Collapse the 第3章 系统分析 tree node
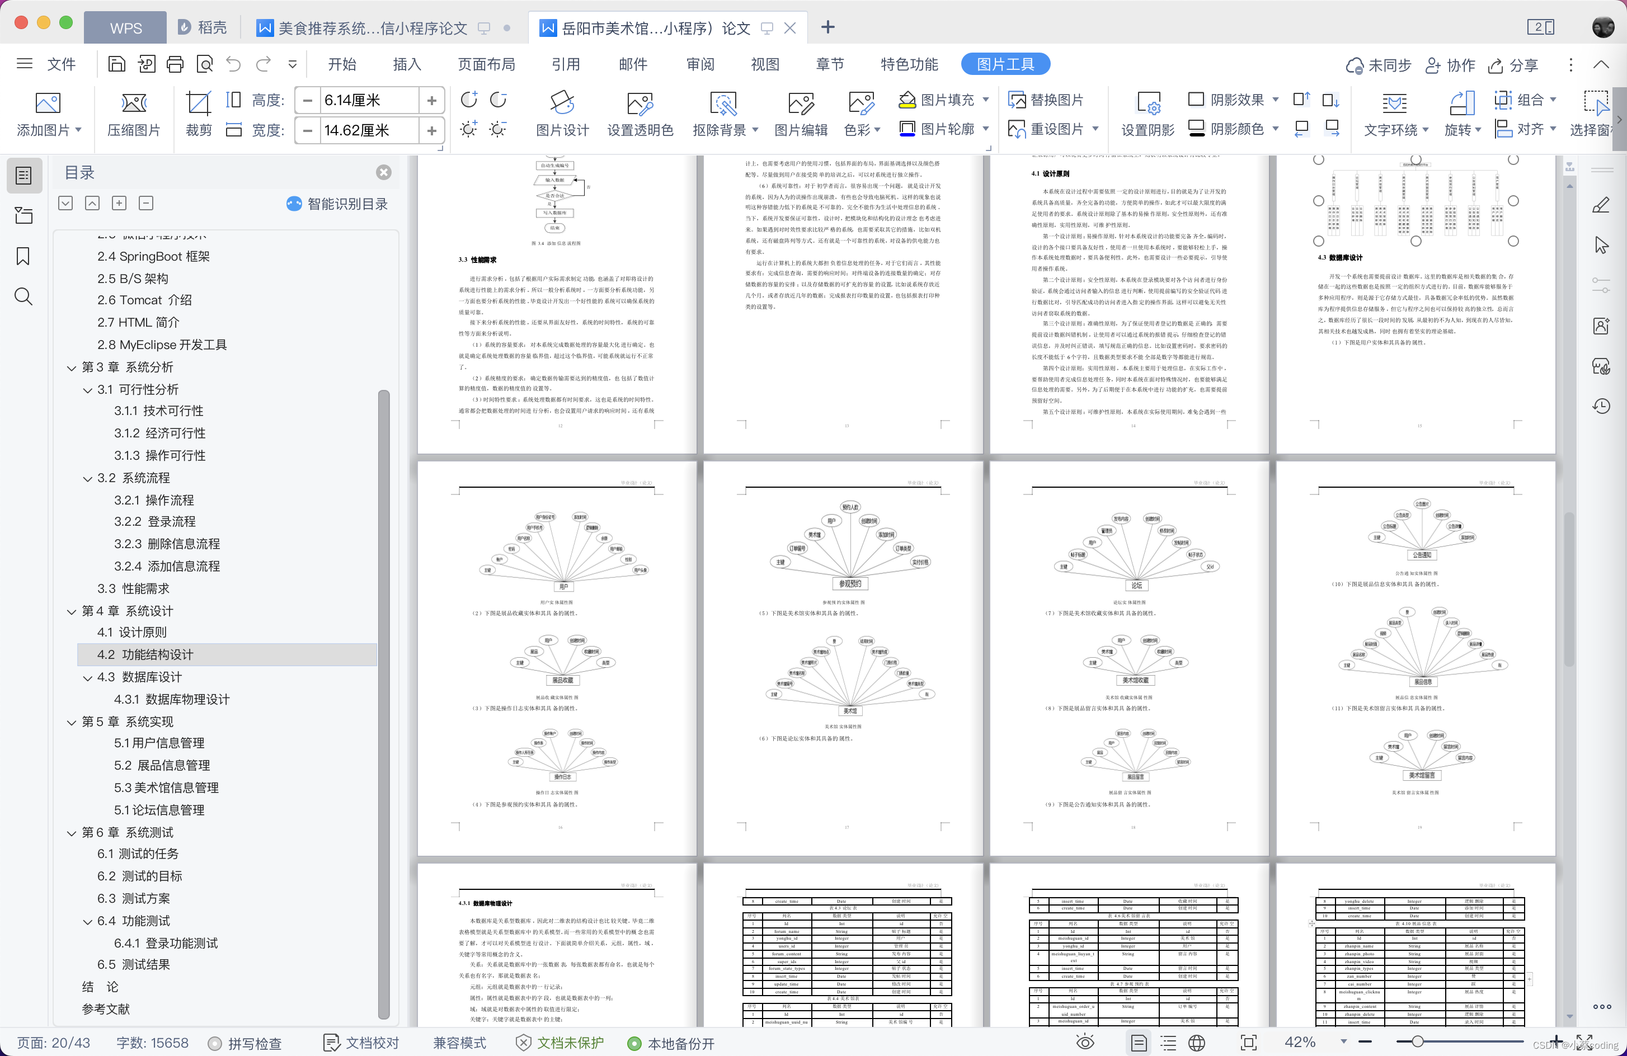 72,367
